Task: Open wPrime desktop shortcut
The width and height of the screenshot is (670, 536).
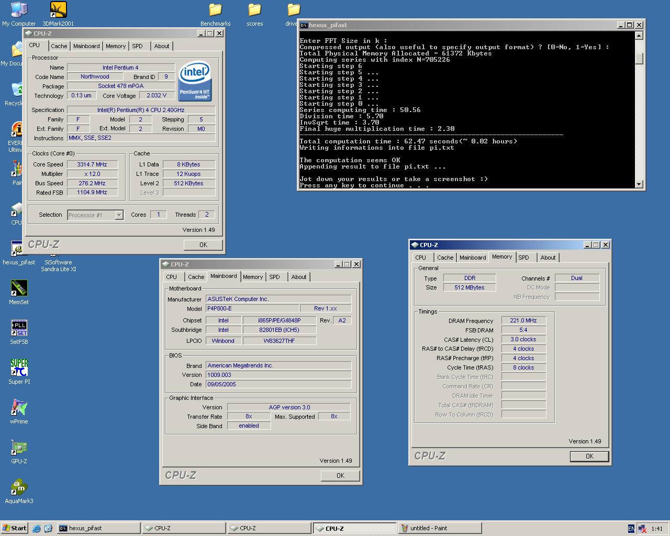Action: click(x=19, y=412)
